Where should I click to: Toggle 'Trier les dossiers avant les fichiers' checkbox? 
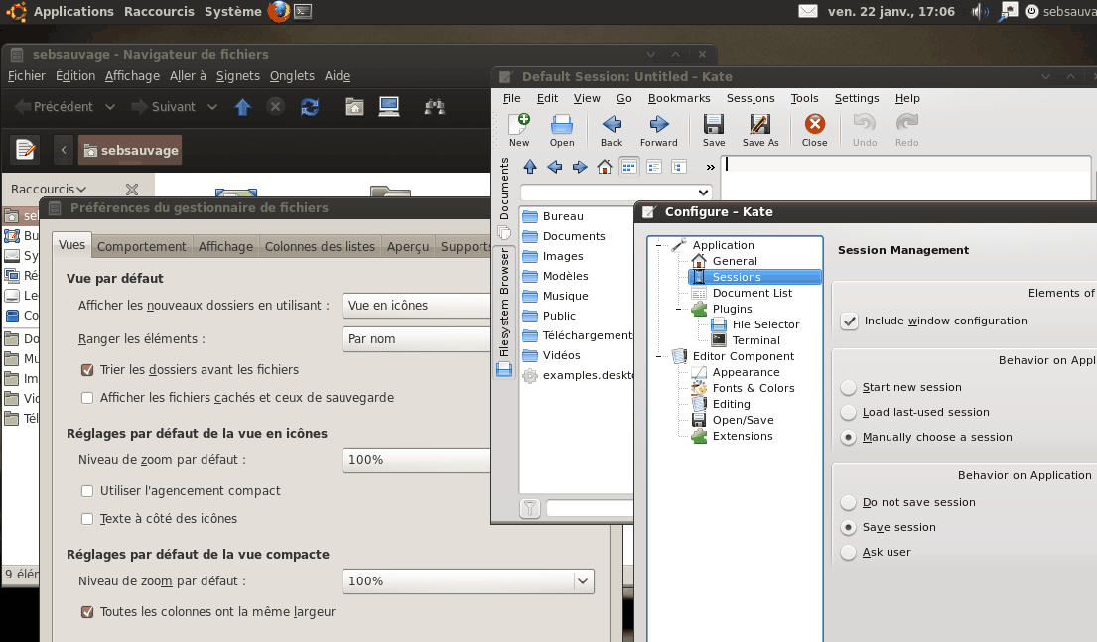click(87, 370)
